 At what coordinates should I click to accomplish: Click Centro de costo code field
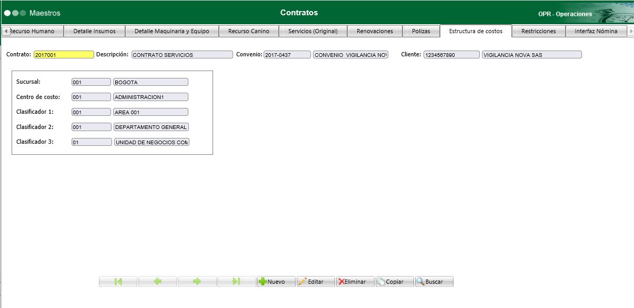pos(92,97)
